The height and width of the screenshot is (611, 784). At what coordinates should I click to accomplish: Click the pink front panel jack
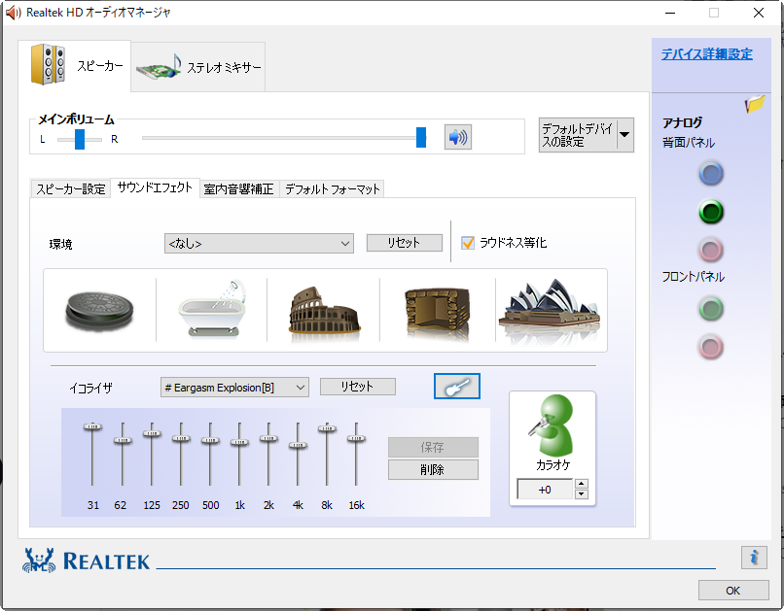pos(710,347)
